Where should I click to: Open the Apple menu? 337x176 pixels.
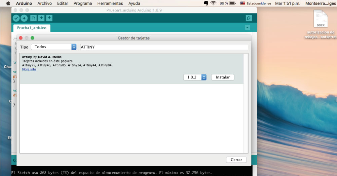point(8,3)
